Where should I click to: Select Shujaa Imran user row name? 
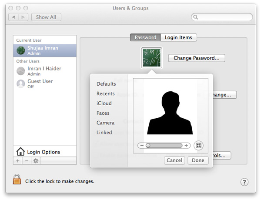[x=43, y=48]
